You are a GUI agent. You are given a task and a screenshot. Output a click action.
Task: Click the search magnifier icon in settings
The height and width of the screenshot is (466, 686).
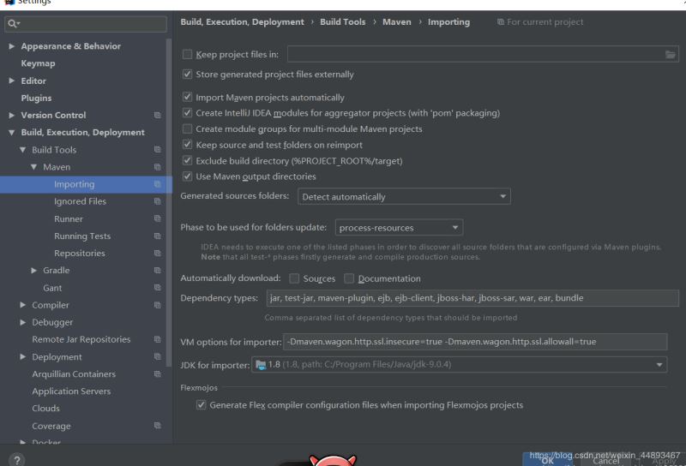pos(12,24)
